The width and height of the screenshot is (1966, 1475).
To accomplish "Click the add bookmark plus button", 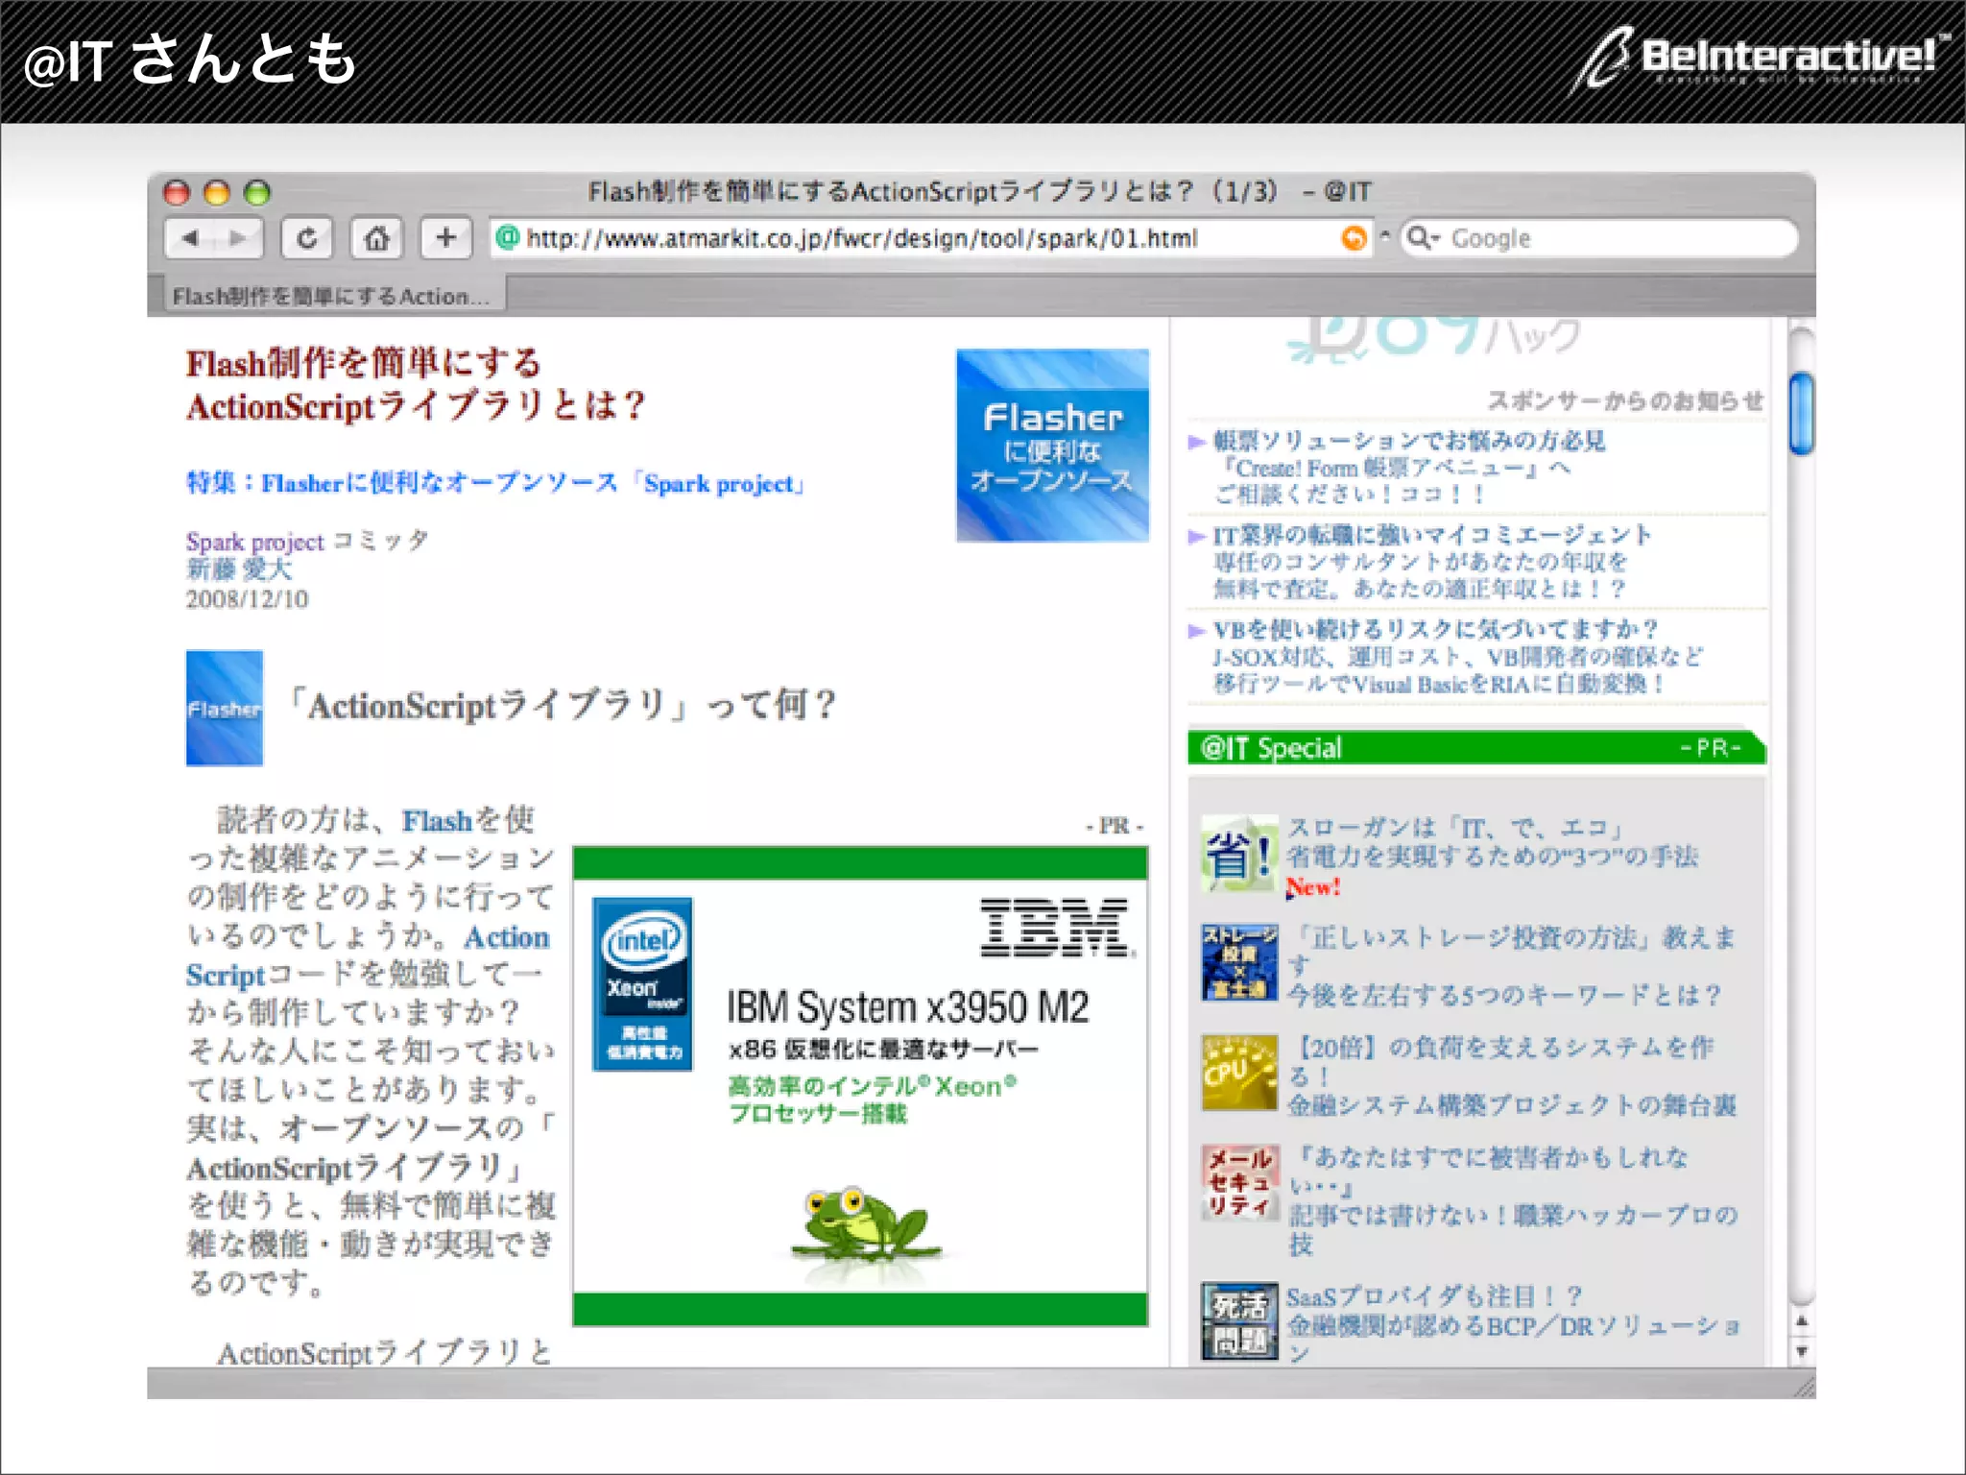I will pos(445,237).
